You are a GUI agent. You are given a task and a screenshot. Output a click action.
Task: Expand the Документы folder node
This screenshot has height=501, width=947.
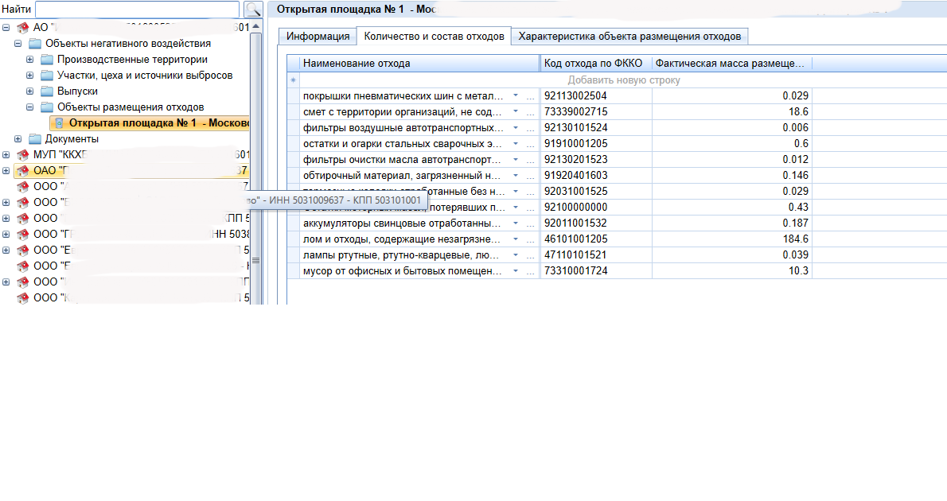click(18, 139)
